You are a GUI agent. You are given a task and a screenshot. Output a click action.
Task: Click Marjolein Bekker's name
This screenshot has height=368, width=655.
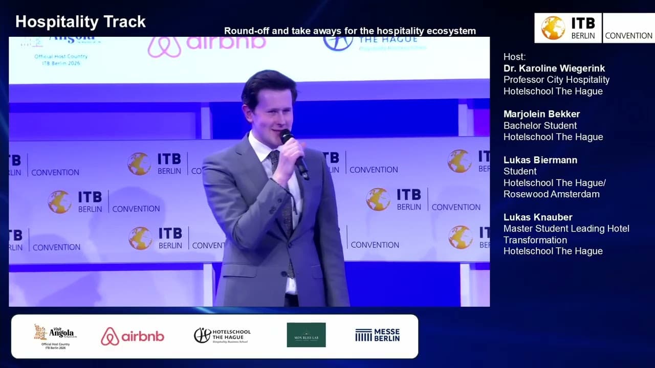[542, 114]
